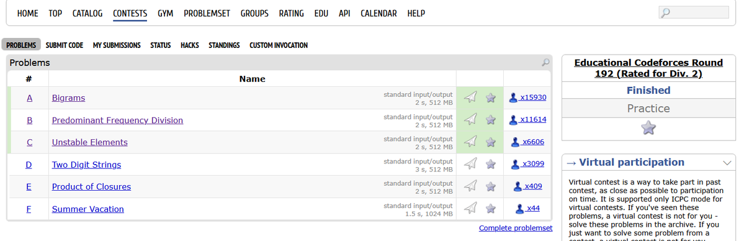Submit Predominant Frequency Division via plane icon
This screenshot has height=241, width=744.
pyautogui.click(x=470, y=120)
